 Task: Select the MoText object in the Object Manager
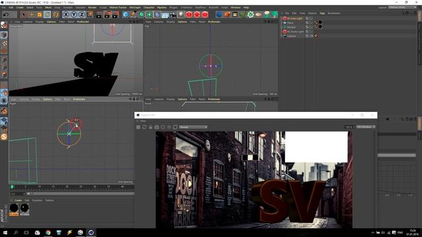pyautogui.click(x=291, y=27)
